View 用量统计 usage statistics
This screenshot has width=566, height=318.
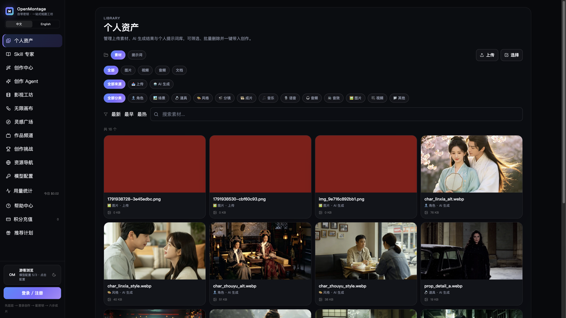tap(32, 191)
